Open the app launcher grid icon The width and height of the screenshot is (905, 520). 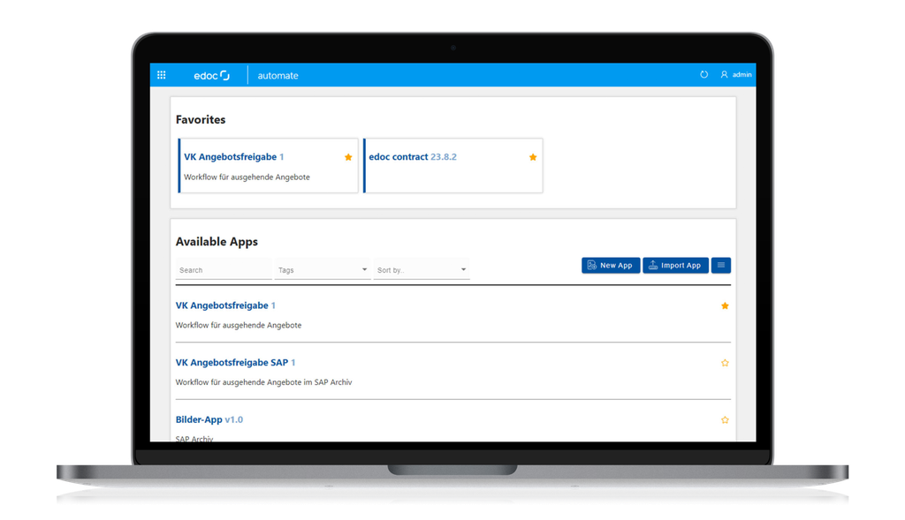[x=162, y=75]
